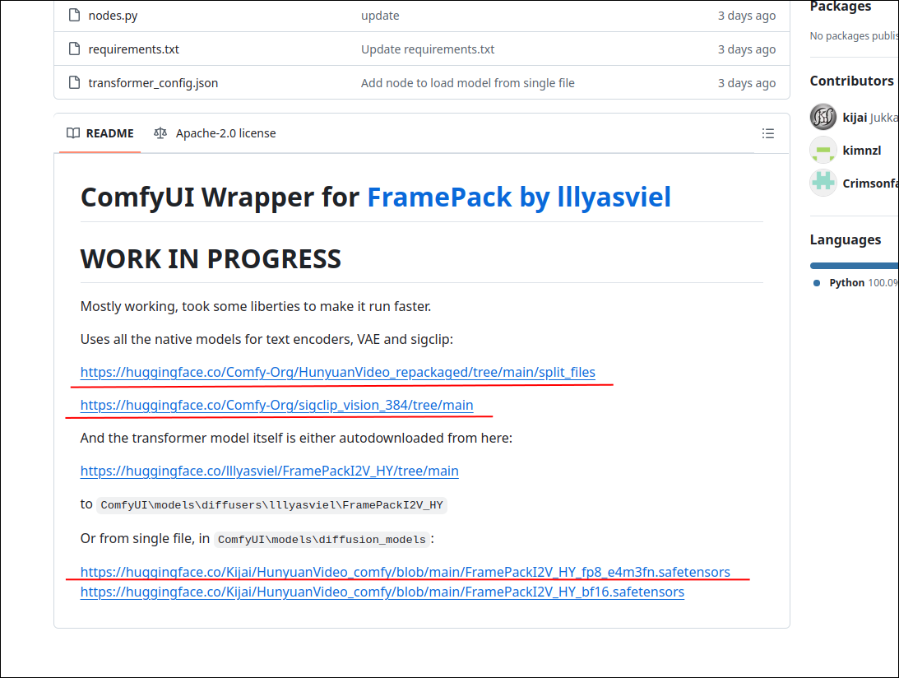Click the Python 100.0% language bar
This screenshot has height=678, width=899.
tap(854, 265)
